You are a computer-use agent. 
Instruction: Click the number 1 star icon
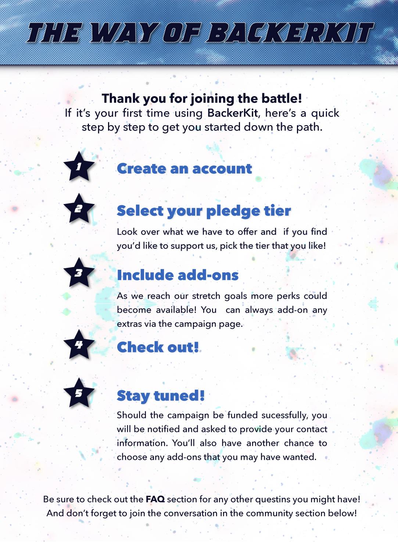tap(79, 167)
